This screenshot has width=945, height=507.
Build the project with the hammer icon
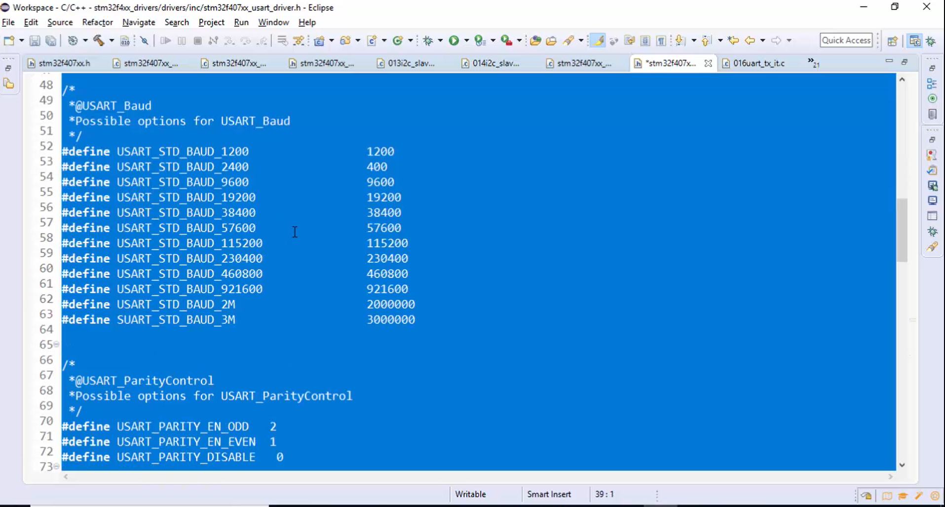99,40
